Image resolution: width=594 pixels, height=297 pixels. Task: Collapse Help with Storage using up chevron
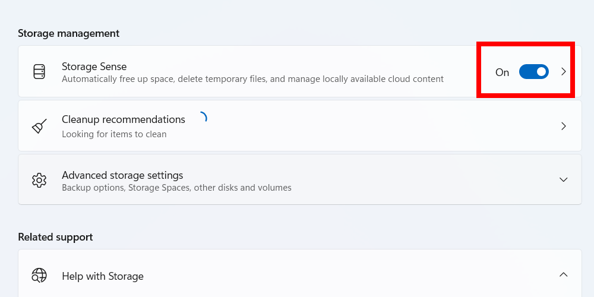(x=564, y=274)
